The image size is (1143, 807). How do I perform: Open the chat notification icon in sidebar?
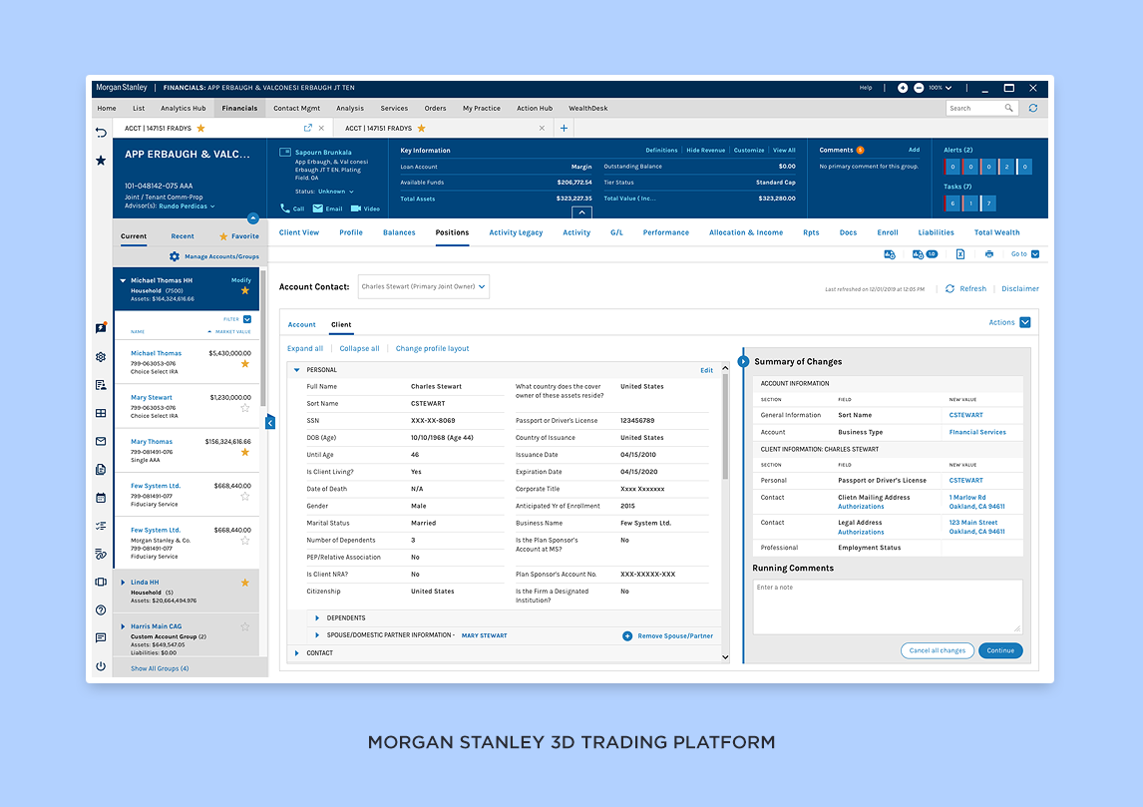pos(101,328)
